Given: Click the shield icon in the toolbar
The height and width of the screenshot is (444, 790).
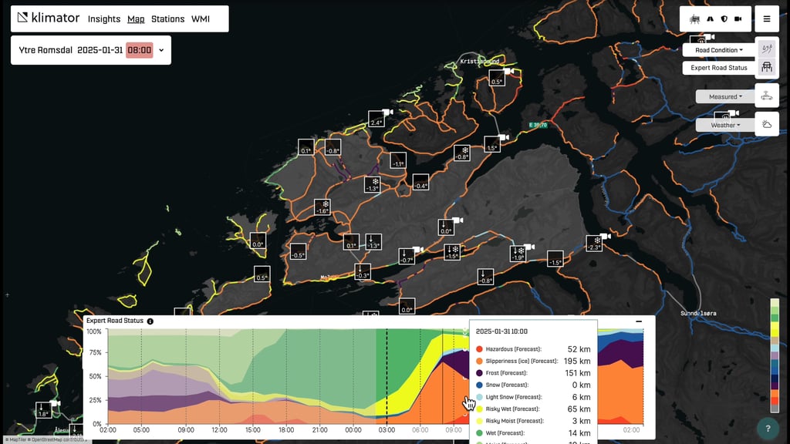Looking at the screenshot, I should (724, 18).
